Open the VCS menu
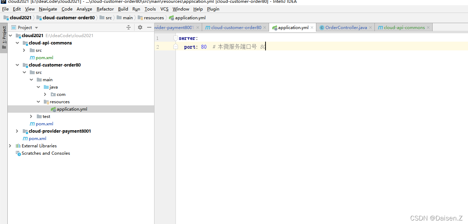This screenshot has width=468, height=224. click(x=164, y=9)
